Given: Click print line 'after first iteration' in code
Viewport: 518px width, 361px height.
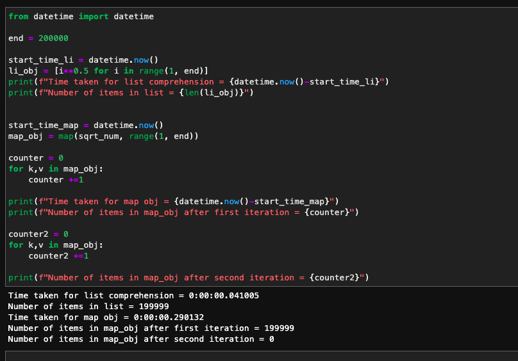Looking at the screenshot, I should click(x=183, y=213).
